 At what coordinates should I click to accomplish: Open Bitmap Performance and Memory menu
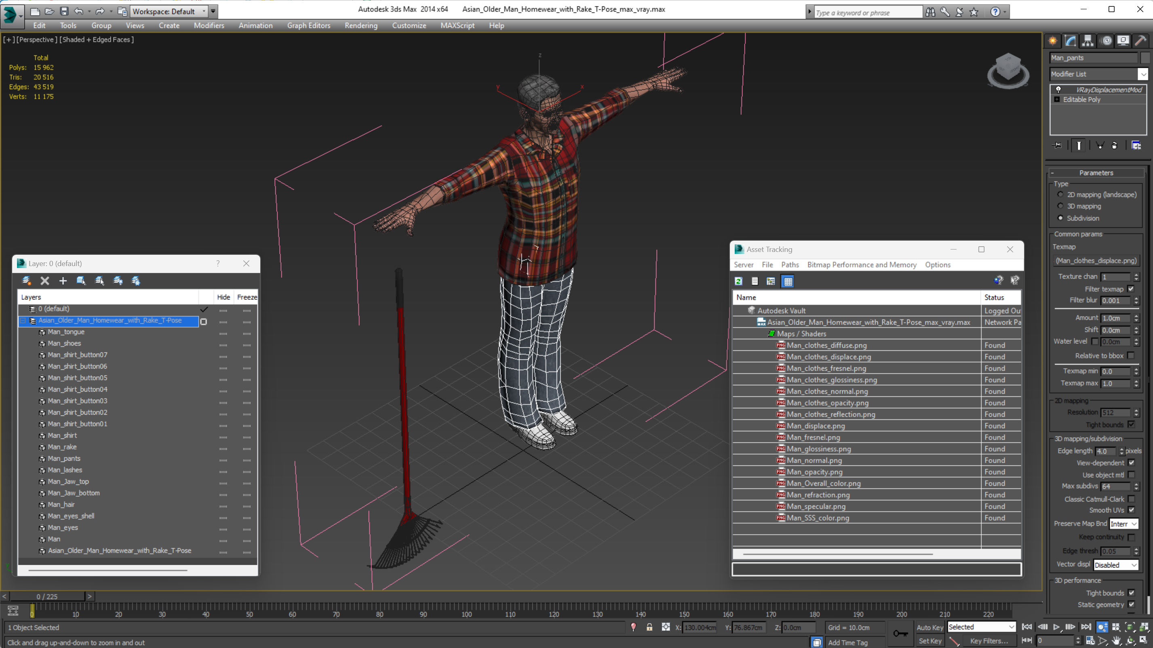(x=862, y=265)
